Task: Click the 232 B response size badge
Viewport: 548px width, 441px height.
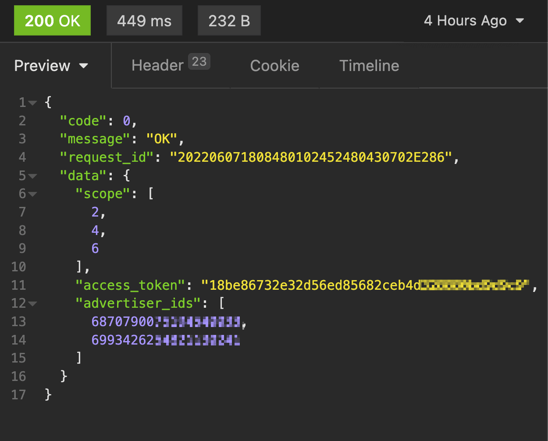Action: pos(229,21)
